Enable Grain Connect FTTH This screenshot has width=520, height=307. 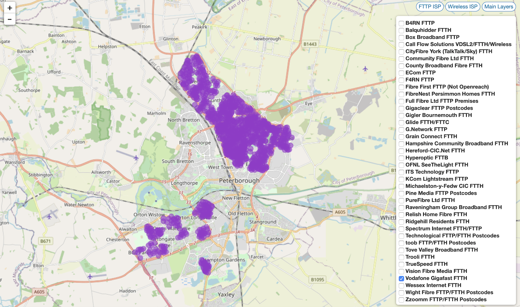pyautogui.click(x=401, y=137)
